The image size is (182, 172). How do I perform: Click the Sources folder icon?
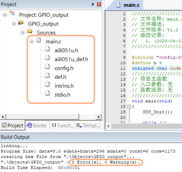tap(30, 31)
